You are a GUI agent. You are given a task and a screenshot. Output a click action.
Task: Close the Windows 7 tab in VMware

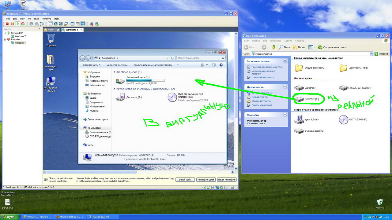click(82, 30)
